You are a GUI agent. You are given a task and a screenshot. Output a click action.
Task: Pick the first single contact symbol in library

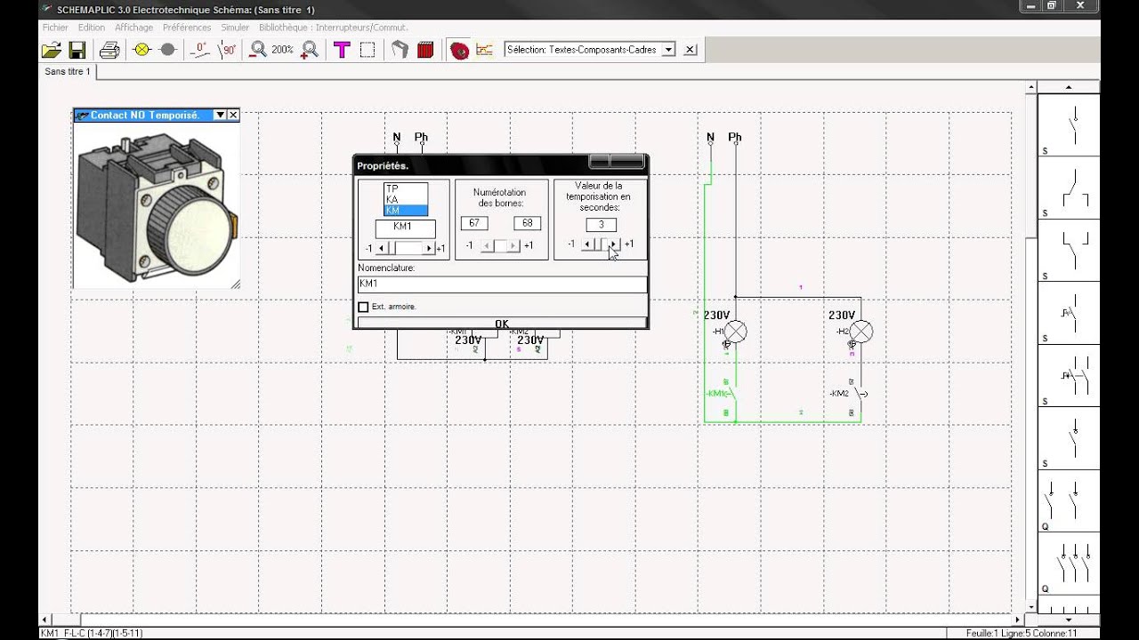pos(1069,124)
